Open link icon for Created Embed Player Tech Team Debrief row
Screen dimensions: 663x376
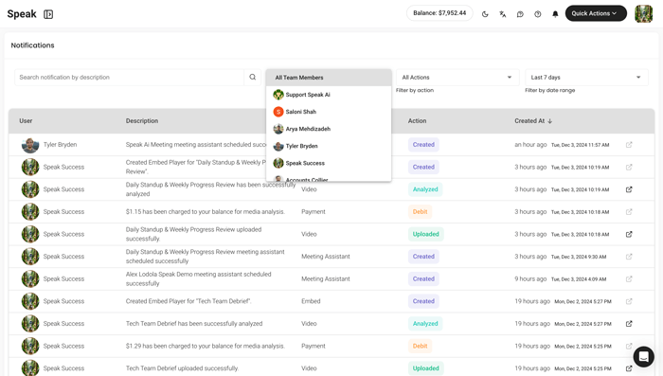629,301
